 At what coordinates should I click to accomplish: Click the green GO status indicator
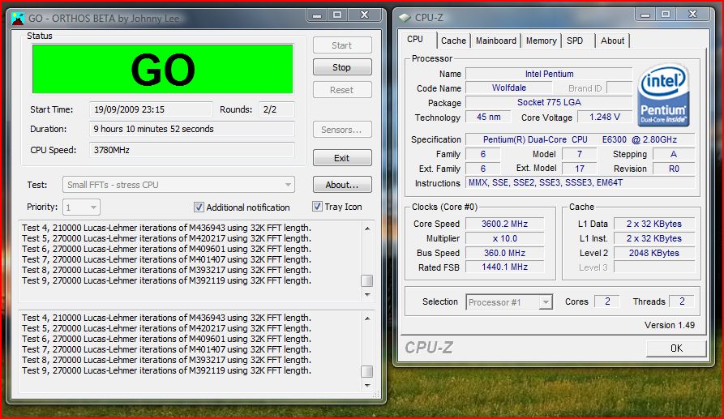(x=162, y=69)
